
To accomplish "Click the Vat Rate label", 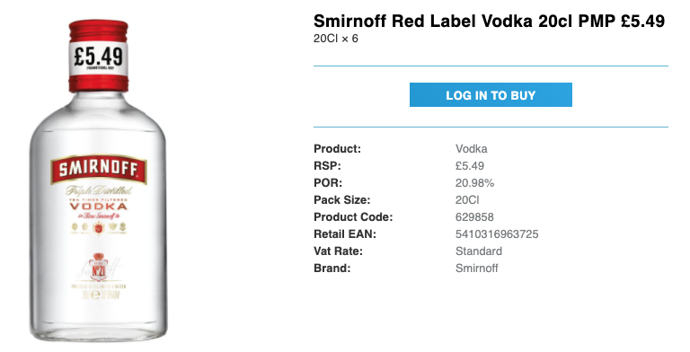I will 338,251.
